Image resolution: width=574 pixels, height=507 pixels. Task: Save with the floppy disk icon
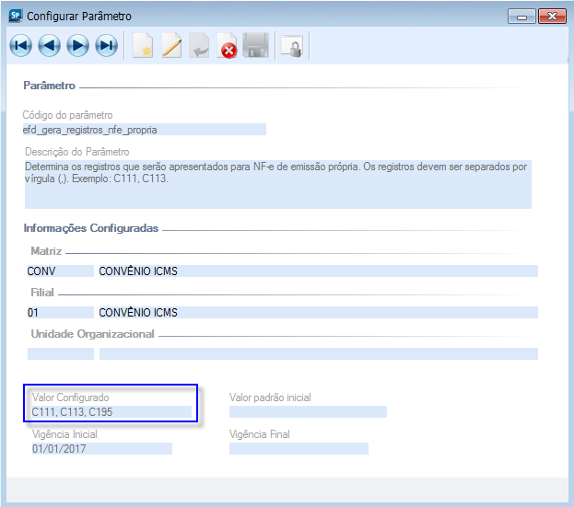[x=256, y=45]
